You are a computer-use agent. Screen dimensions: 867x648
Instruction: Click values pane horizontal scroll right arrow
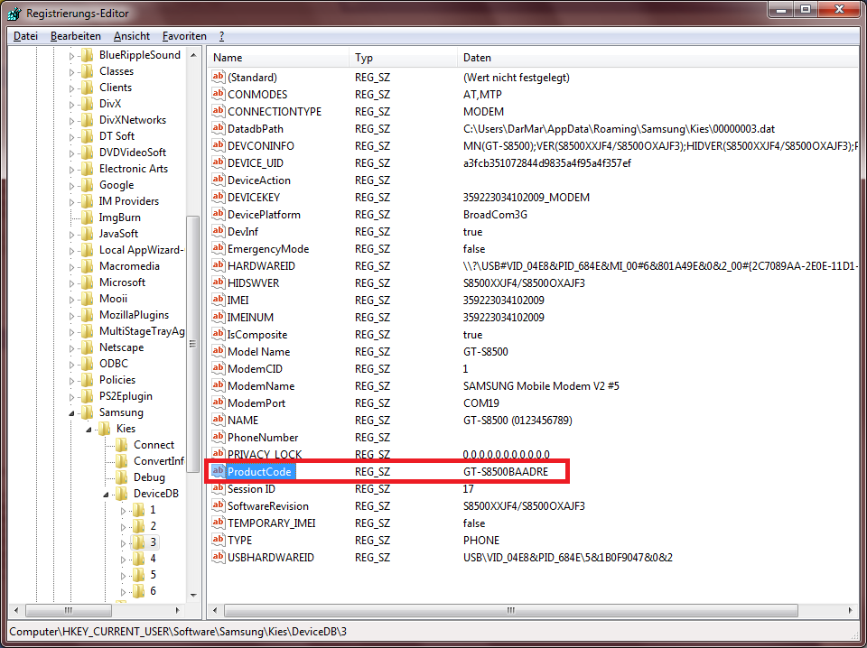tap(851, 610)
